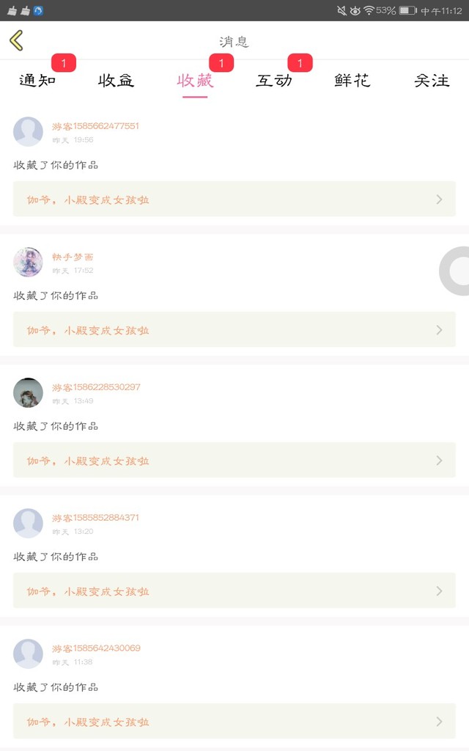Viewport: 469px width, 751px height.
Task: Open the 互动 tab
Action: pyautogui.click(x=273, y=81)
